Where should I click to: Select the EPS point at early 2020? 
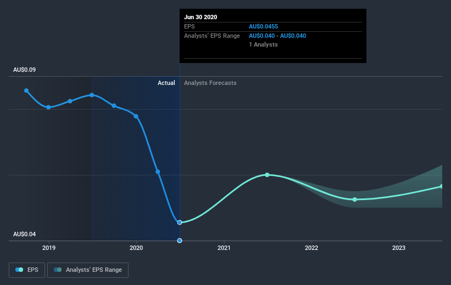coord(136,116)
